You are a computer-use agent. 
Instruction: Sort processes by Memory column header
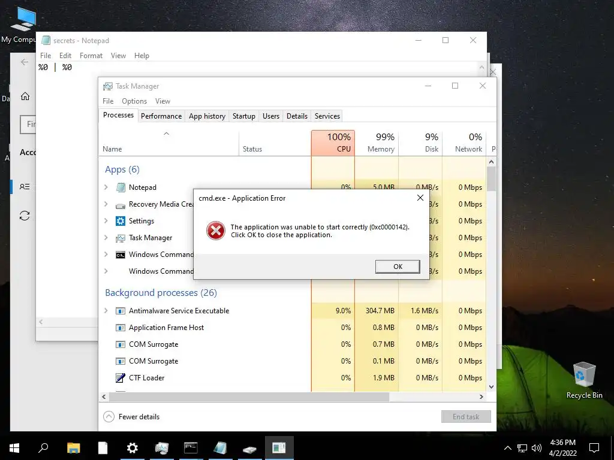pyautogui.click(x=377, y=143)
